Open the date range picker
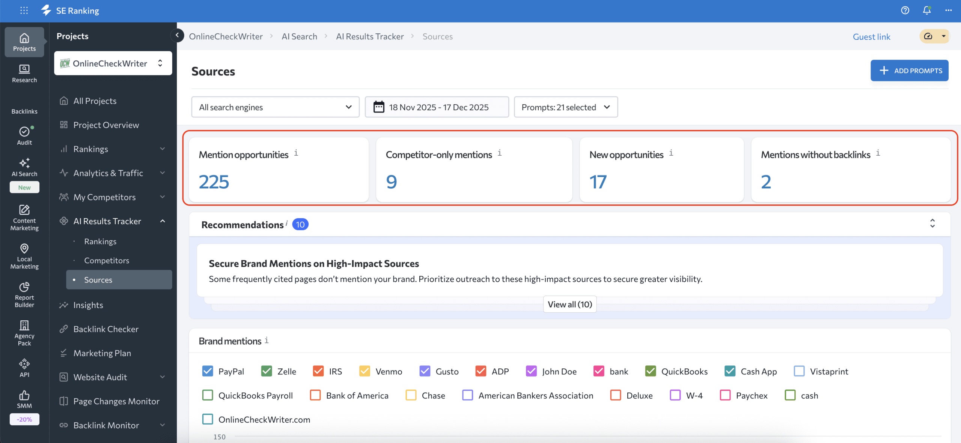The width and height of the screenshot is (961, 443). 437,107
